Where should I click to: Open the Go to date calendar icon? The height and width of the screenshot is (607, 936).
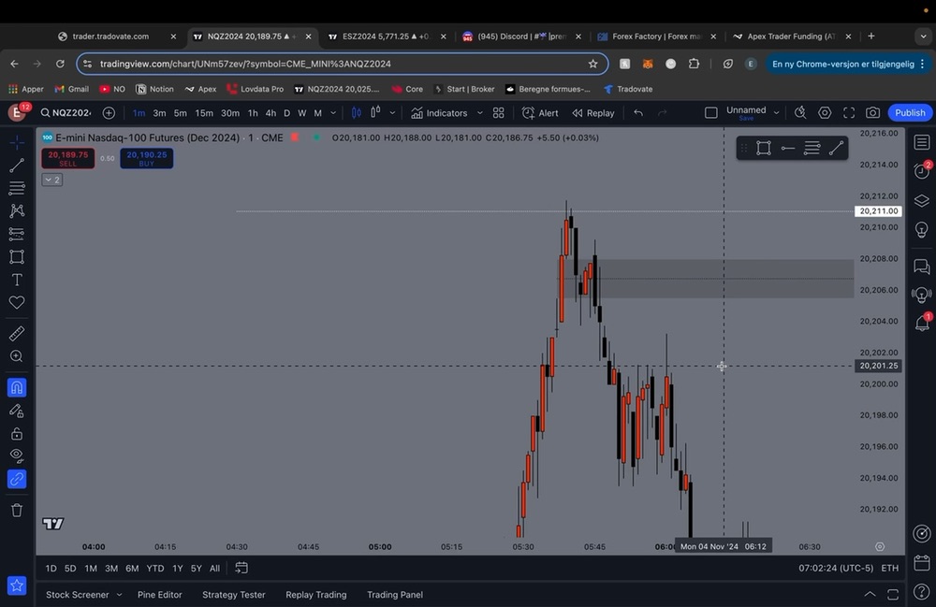241,568
